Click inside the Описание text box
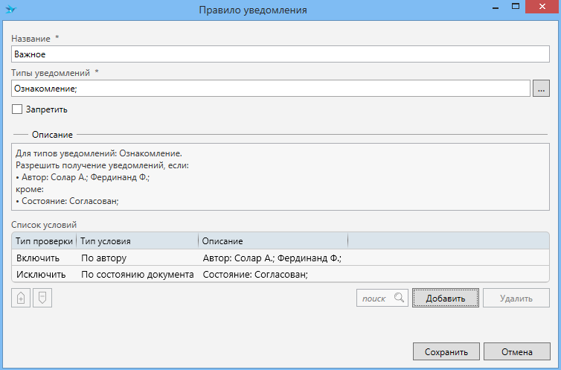Screen dimensions: 561x370 tap(280, 177)
